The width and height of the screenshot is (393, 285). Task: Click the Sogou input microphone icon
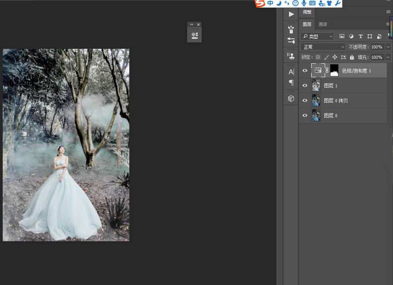(x=304, y=3)
